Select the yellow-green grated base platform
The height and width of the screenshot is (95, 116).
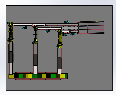click(38, 76)
